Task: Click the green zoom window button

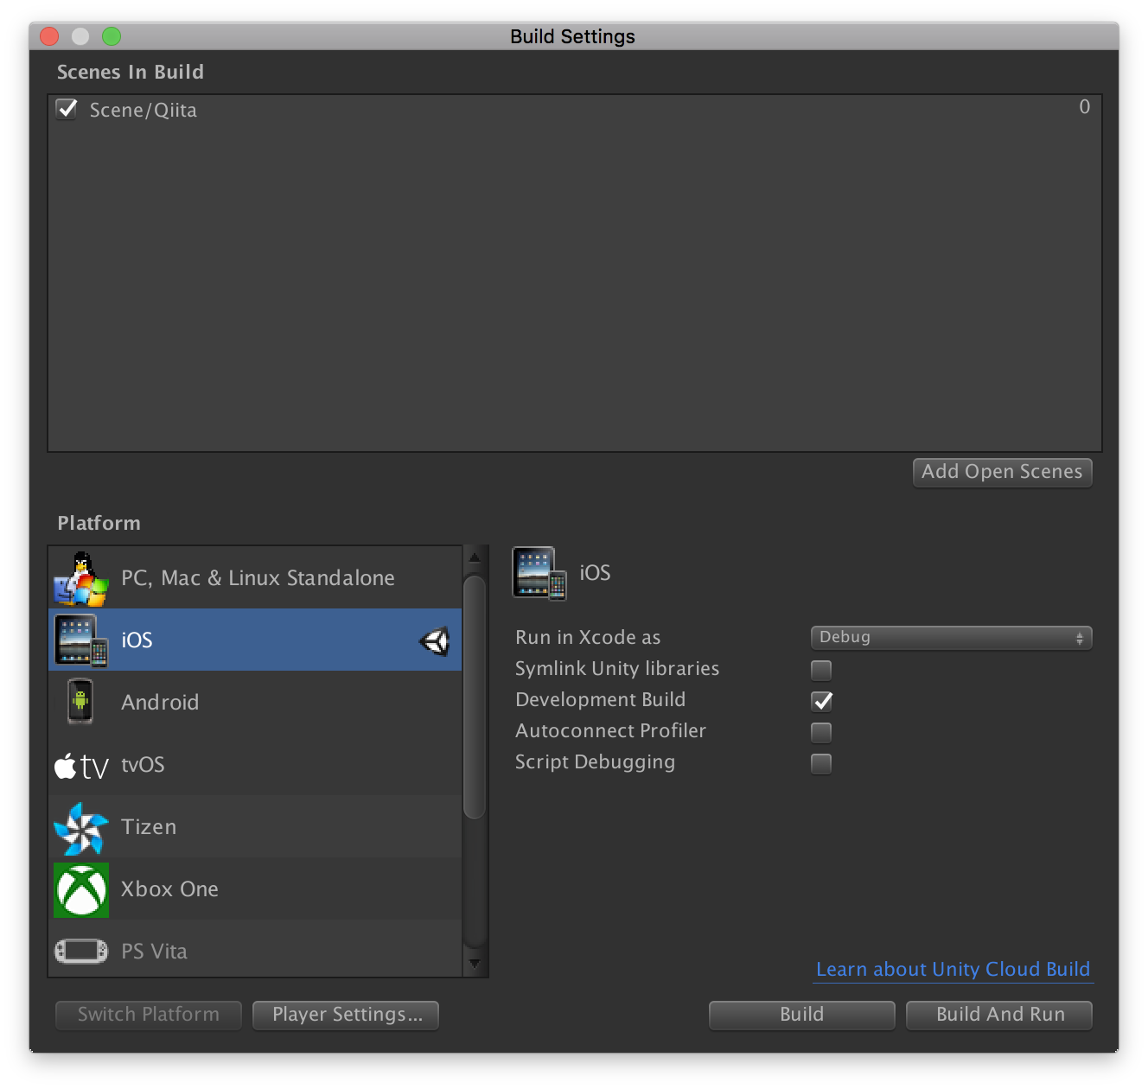Action: click(x=112, y=36)
